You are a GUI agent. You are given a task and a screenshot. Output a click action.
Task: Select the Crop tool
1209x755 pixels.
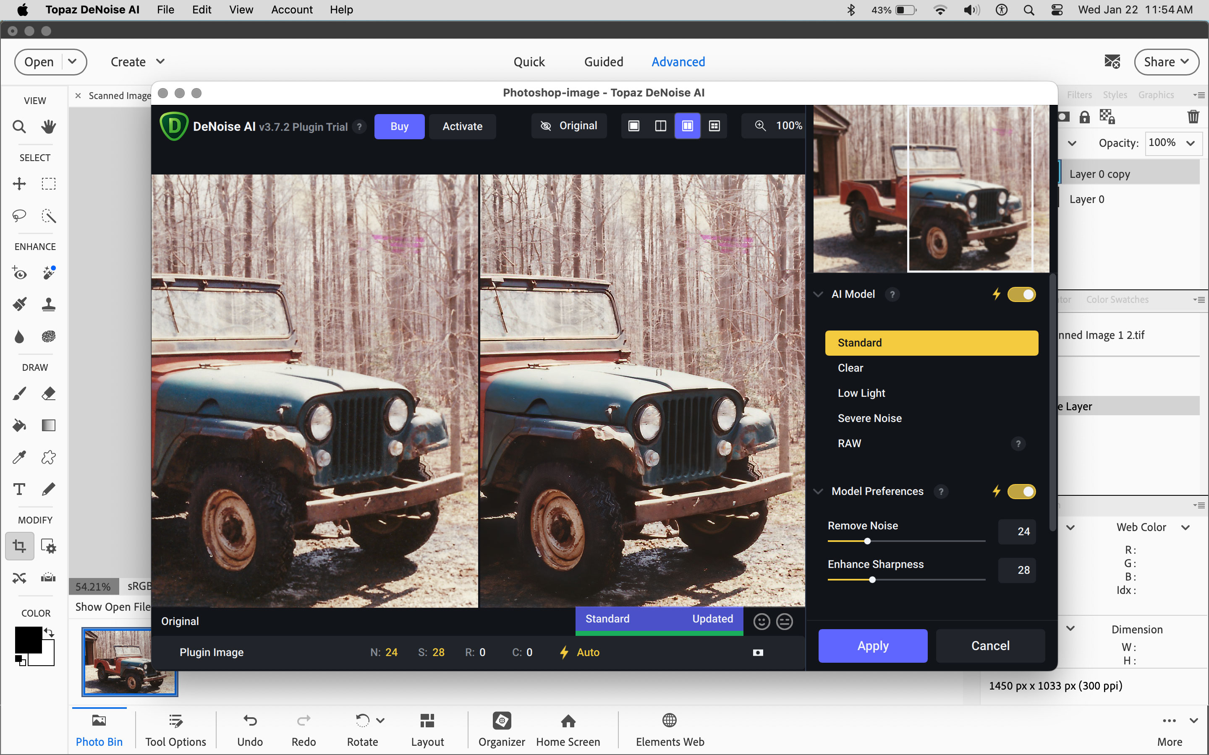pyautogui.click(x=19, y=546)
